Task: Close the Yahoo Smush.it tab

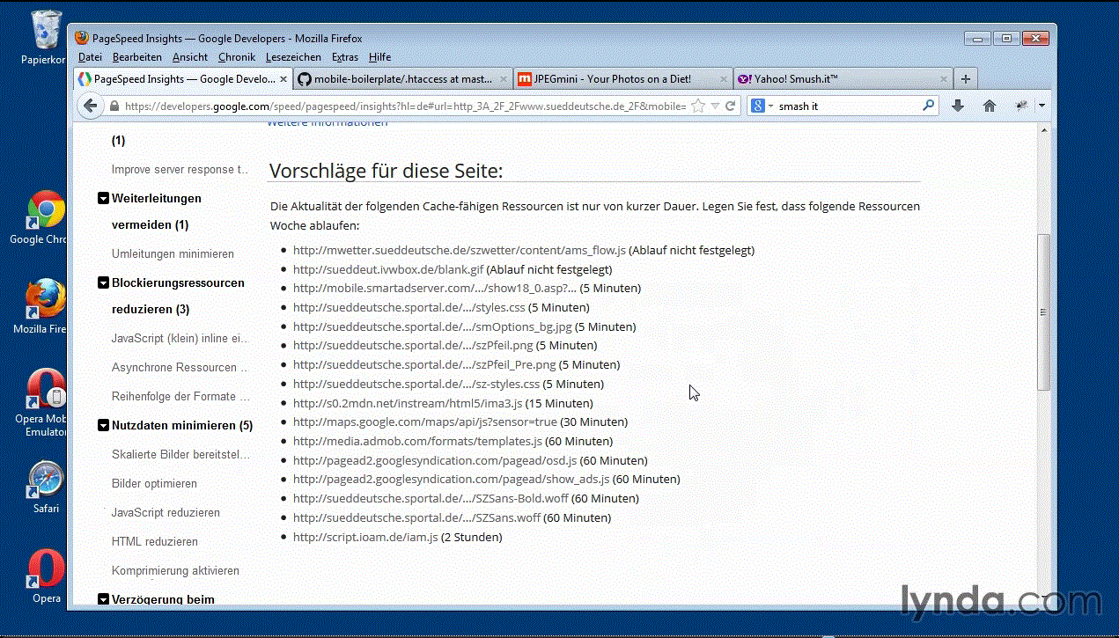Action: (944, 78)
